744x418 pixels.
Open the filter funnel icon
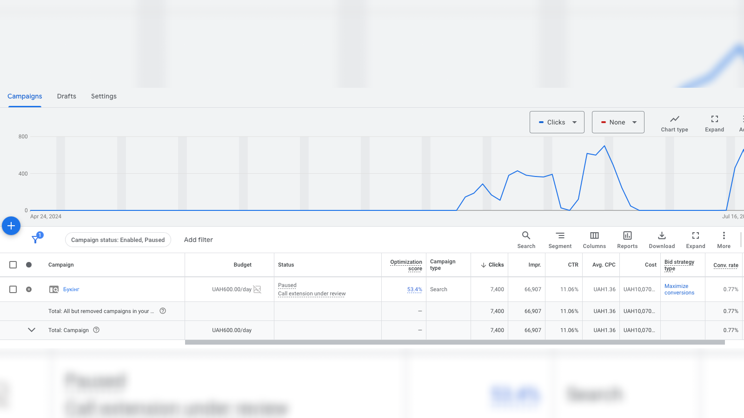[x=35, y=240]
